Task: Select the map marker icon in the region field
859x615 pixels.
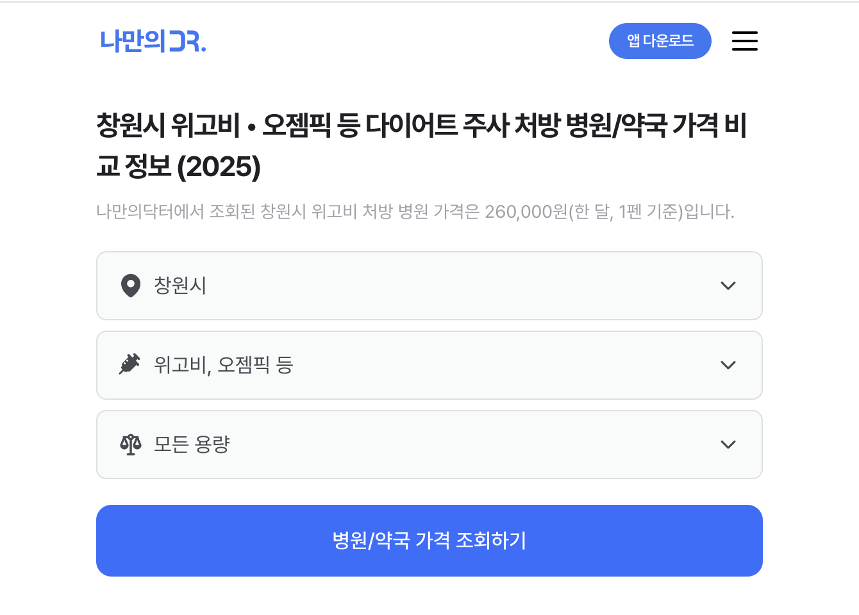Action: [131, 286]
